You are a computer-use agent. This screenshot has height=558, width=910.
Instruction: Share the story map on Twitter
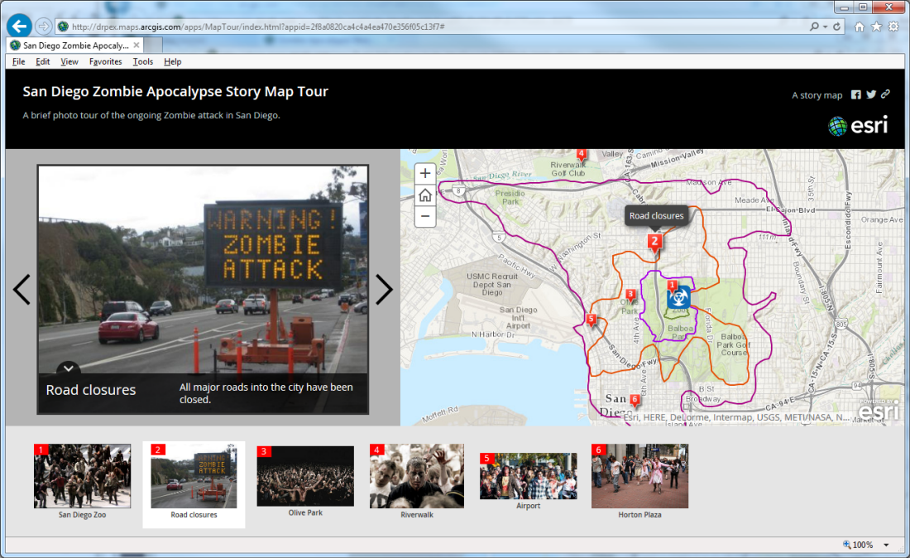pos(871,94)
